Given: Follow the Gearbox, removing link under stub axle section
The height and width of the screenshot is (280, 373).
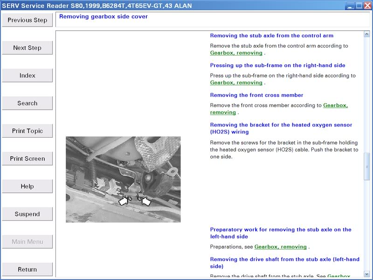Looking at the screenshot, I should (x=236, y=53).
